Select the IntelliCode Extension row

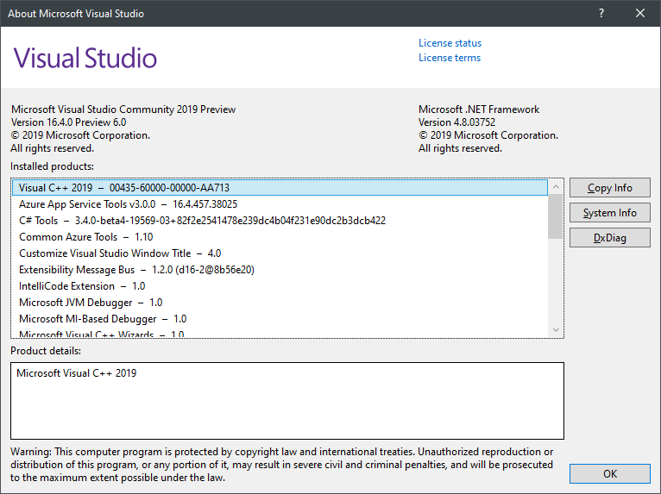tap(280, 286)
